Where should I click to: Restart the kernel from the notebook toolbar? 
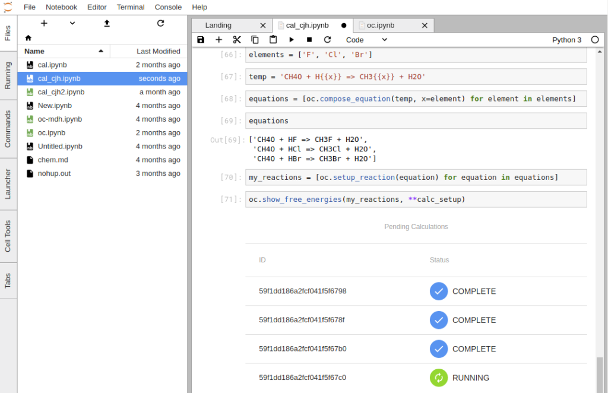coord(327,40)
